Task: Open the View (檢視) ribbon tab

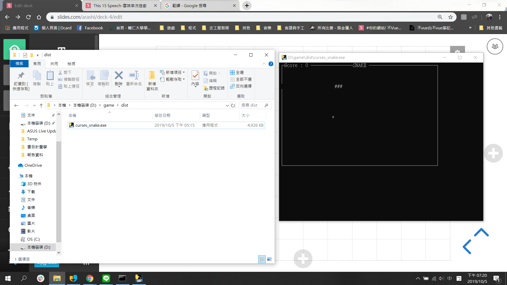Action: click(71, 64)
